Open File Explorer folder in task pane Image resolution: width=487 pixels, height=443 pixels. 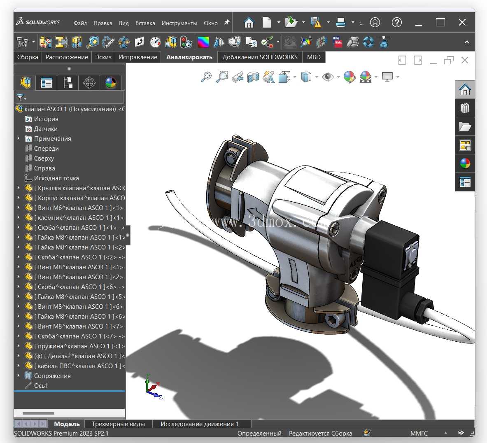[x=465, y=127]
